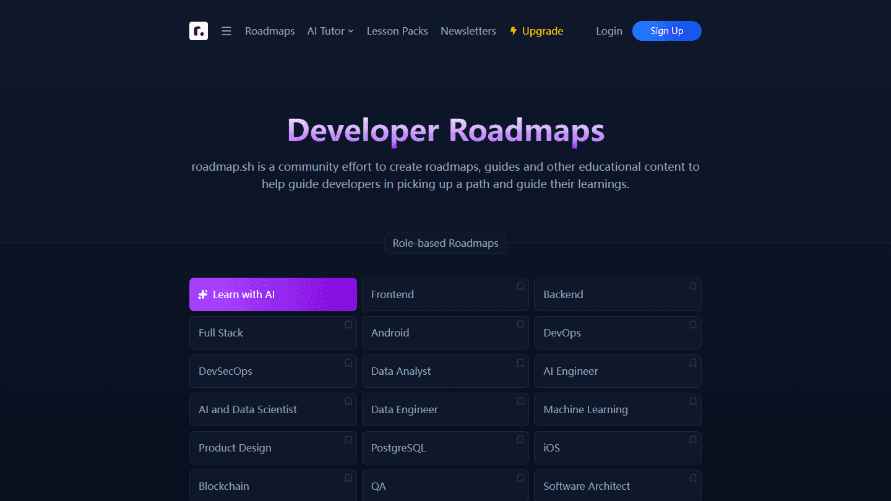Screen dimensions: 891x501
Task: Open the AI Tutor menu
Action: point(330,31)
